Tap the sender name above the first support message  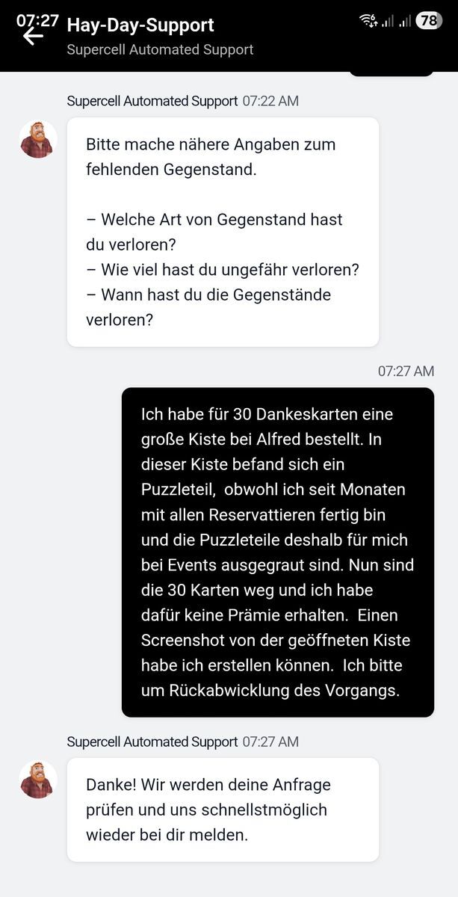coord(152,101)
